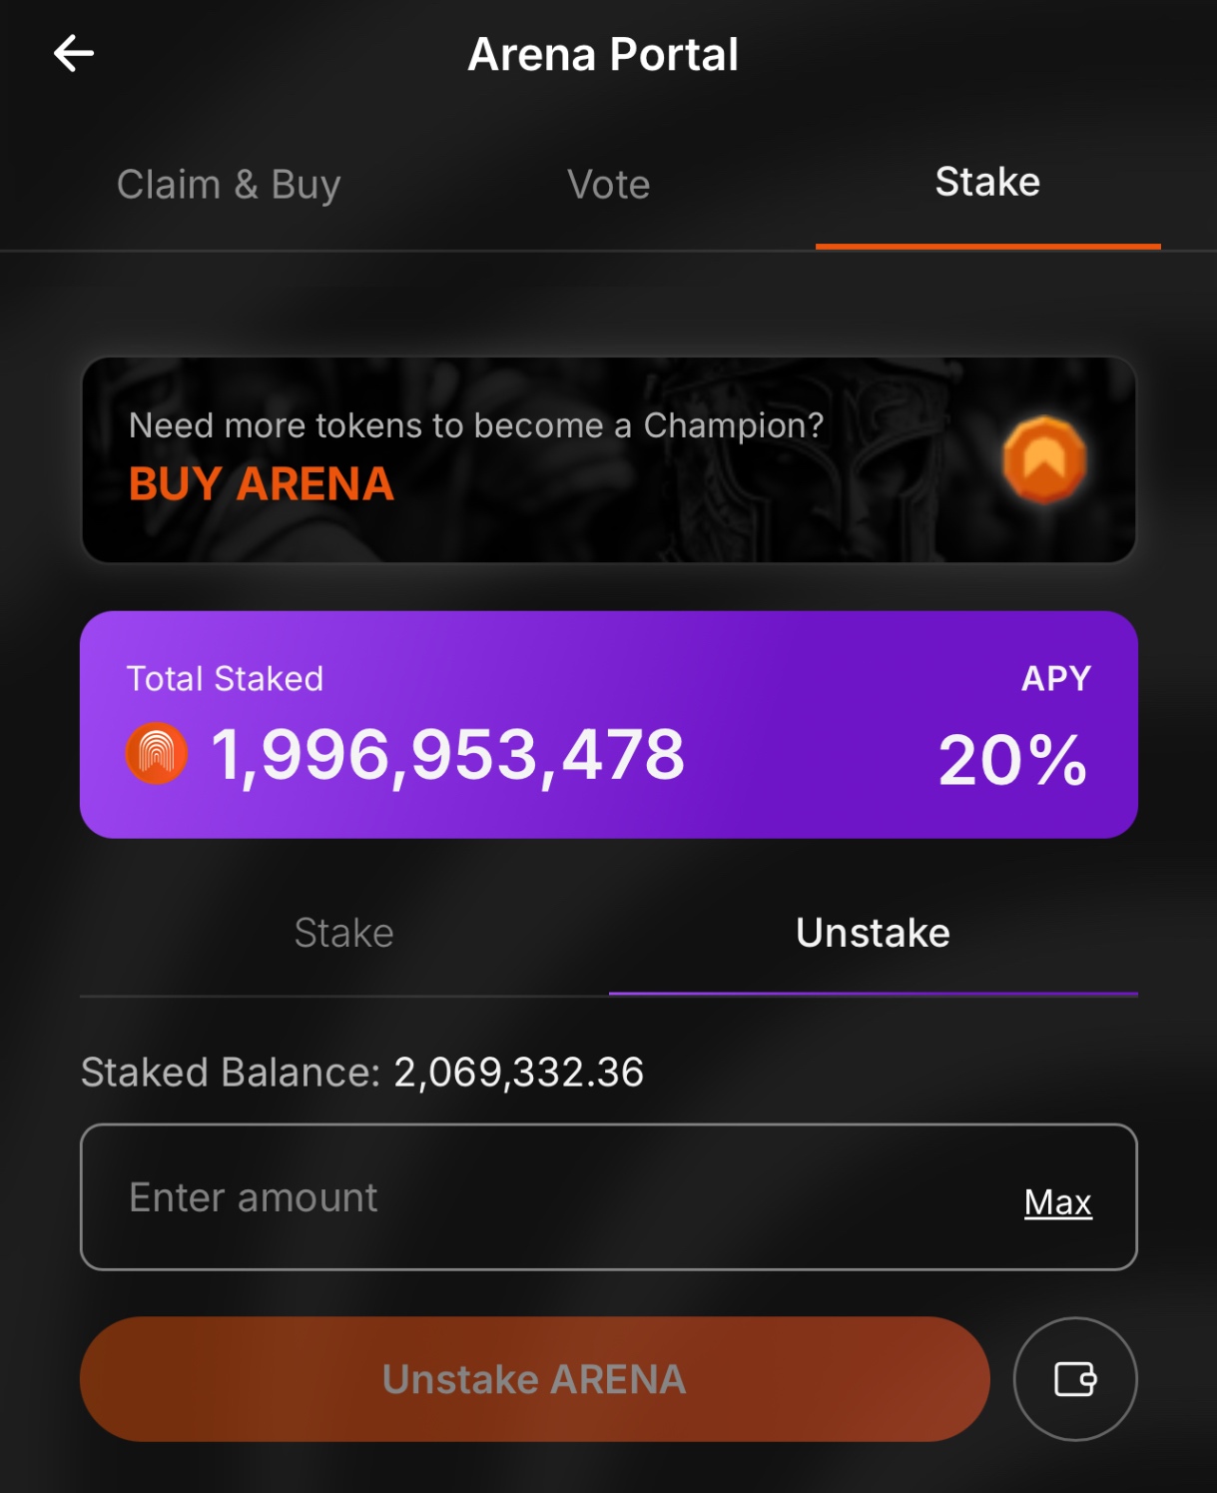Switch to the Stake sub-tab

point(343,933)
